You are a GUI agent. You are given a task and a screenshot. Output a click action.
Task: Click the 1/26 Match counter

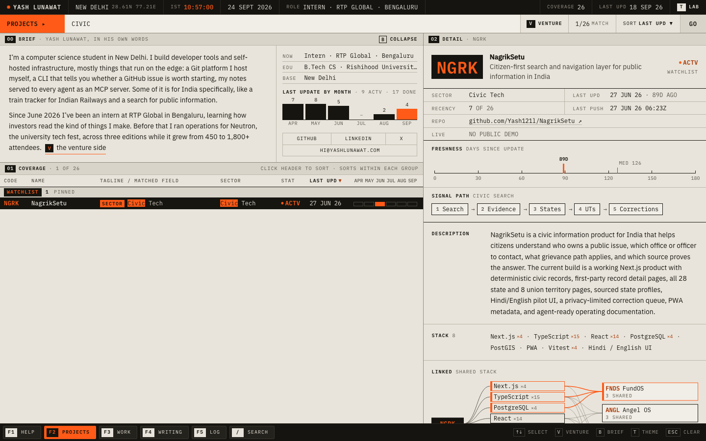click(x=592, y=24)
